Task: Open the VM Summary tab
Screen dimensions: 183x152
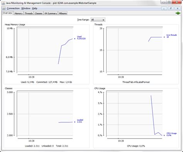Action: pyautogui.click(x=51, y=13)
